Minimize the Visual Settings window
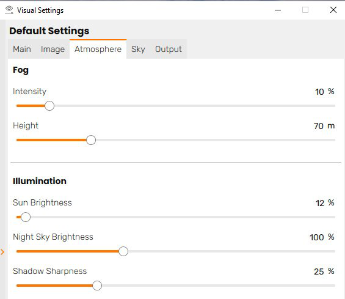The height and width of the screenshot is (299, 345). [x=278, y=10]
